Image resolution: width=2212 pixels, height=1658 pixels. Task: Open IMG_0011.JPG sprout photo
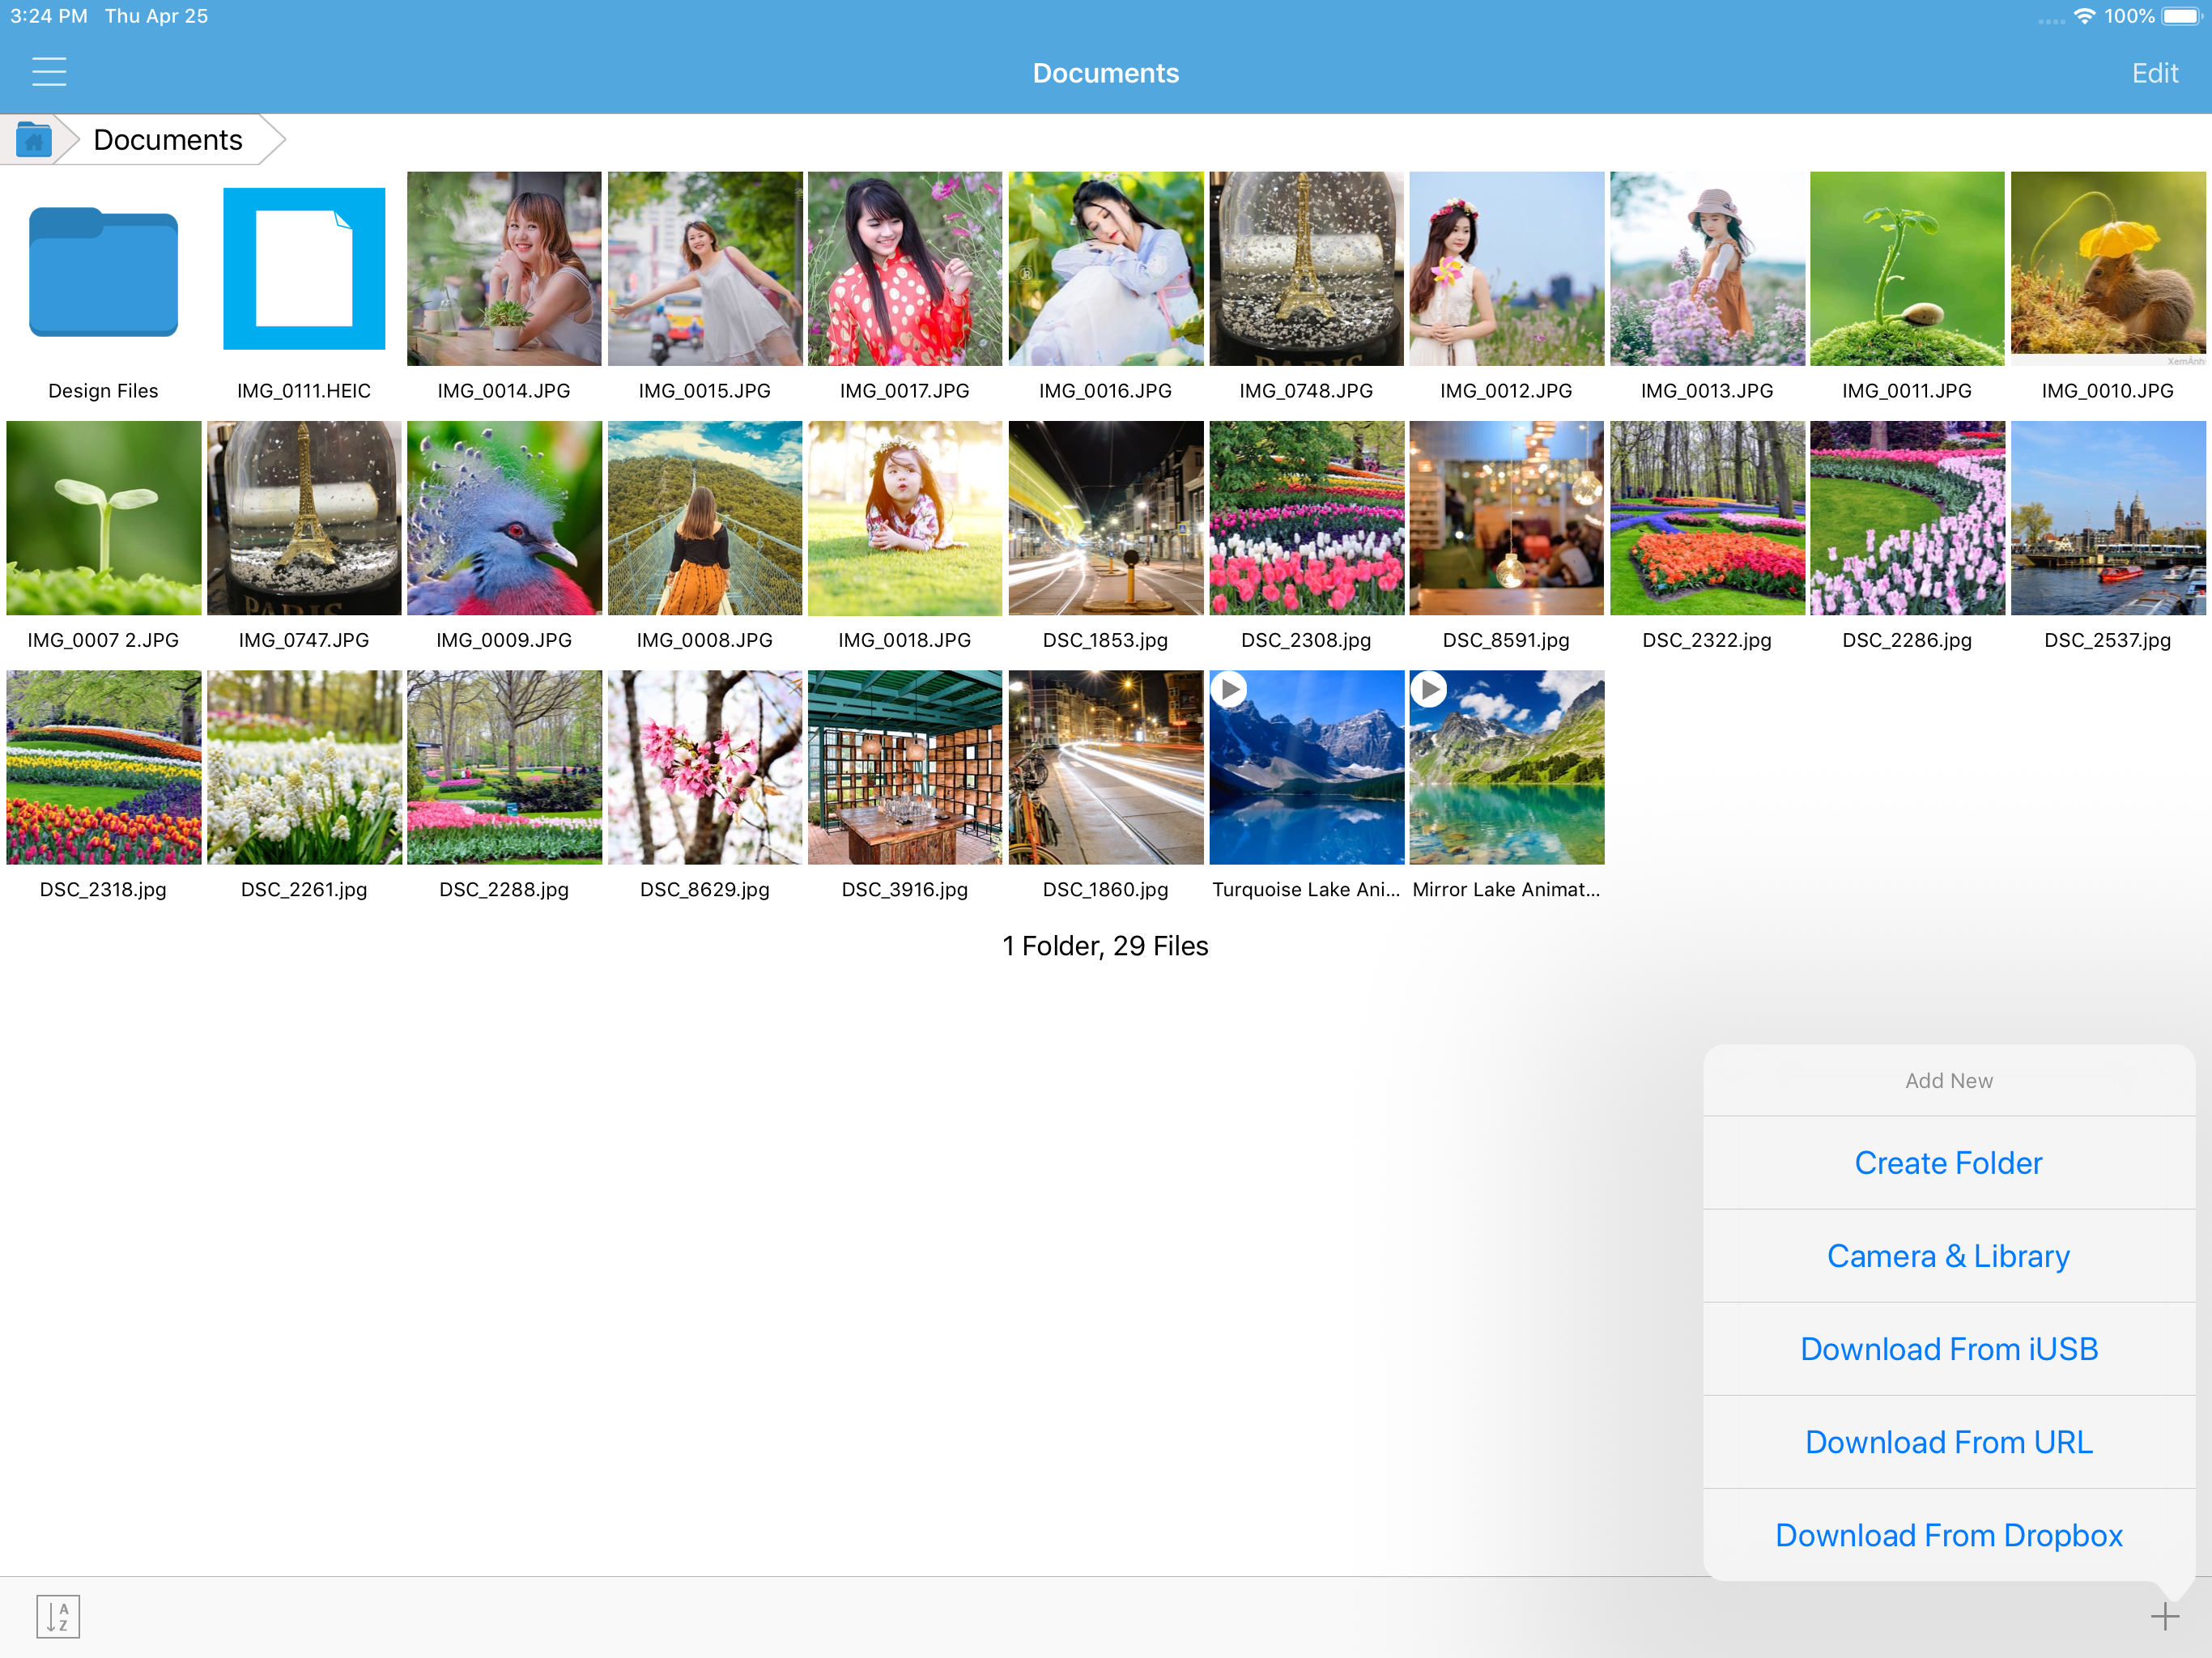(x=1907, y=269)
